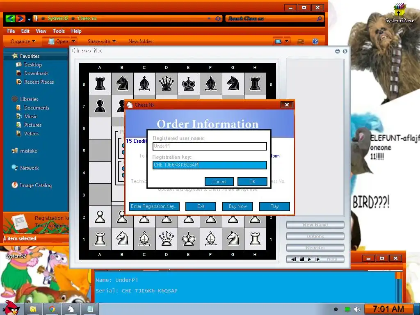Click the stop playback square icon
420x315 pixels.
[x=301, y=259]
